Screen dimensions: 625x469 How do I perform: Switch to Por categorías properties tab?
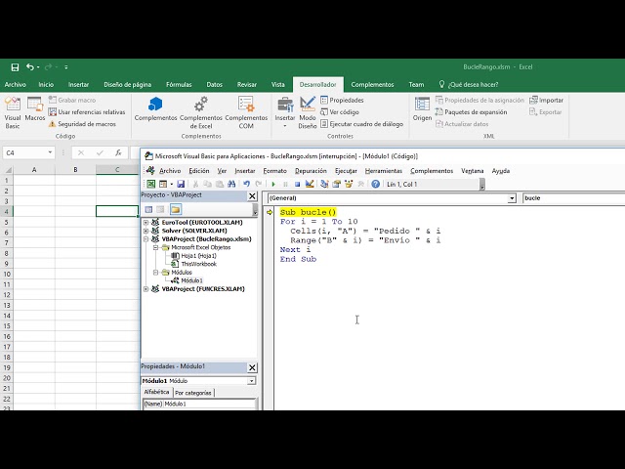click(193, 393)
